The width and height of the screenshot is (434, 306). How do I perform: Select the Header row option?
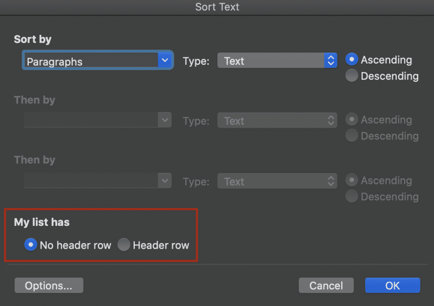point(124,245)
